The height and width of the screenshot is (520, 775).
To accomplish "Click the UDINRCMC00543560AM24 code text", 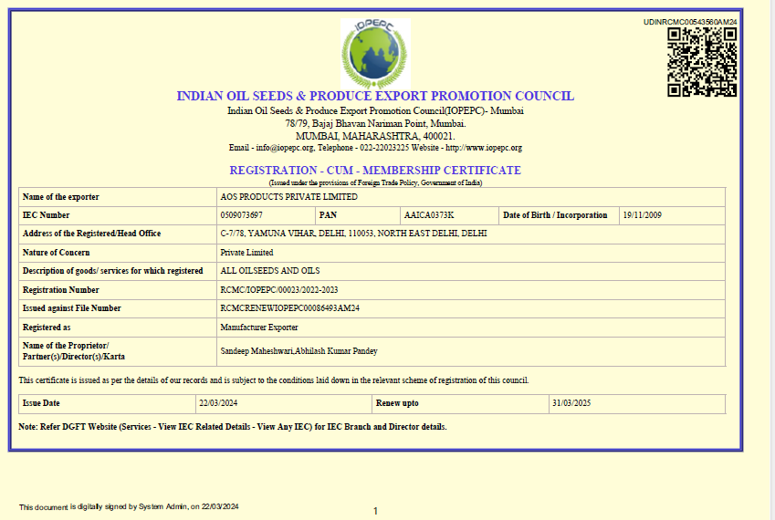I will [690, 22].
